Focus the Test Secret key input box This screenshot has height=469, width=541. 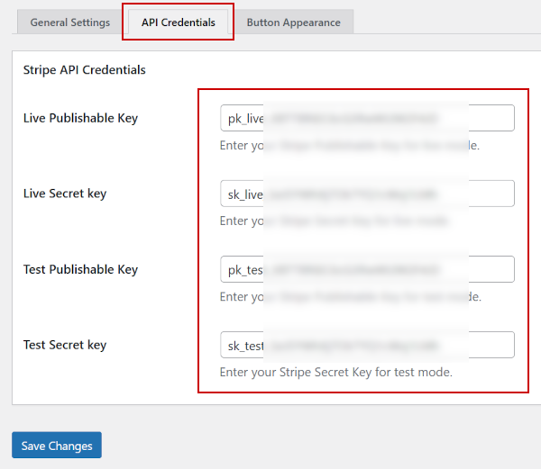click(x=367, y=346)
